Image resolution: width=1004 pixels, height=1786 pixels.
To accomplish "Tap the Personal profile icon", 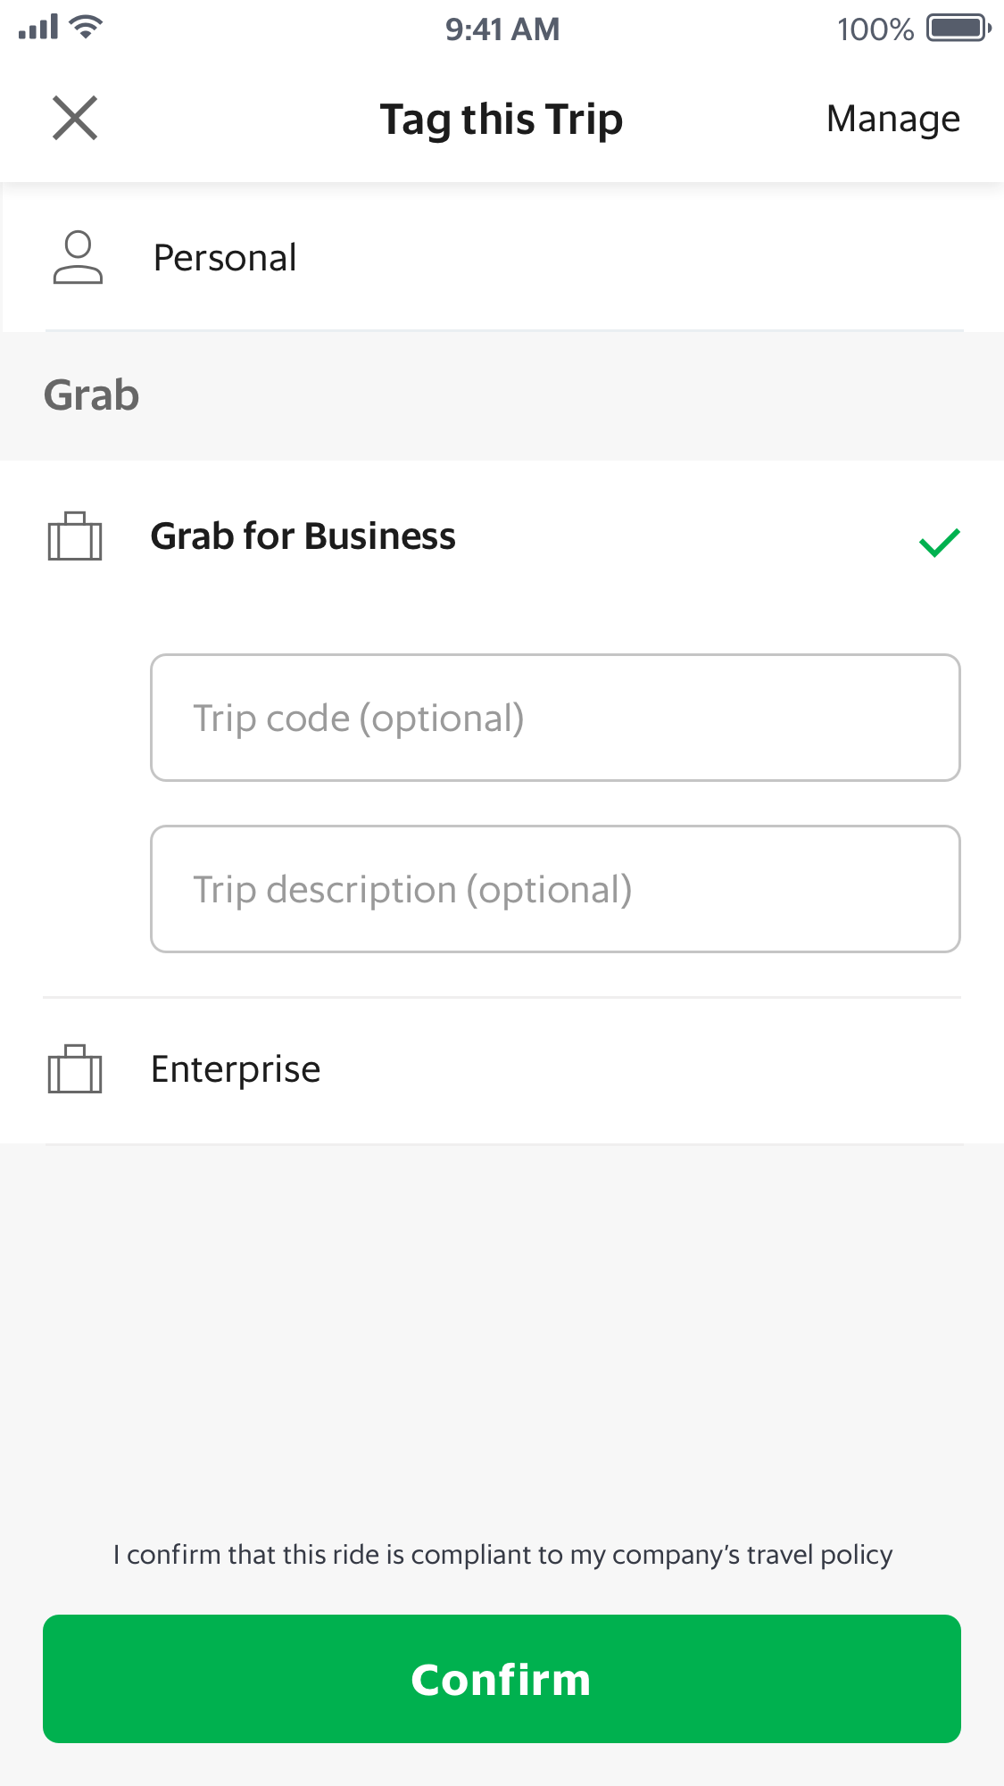I will click(x=78, y=258).
